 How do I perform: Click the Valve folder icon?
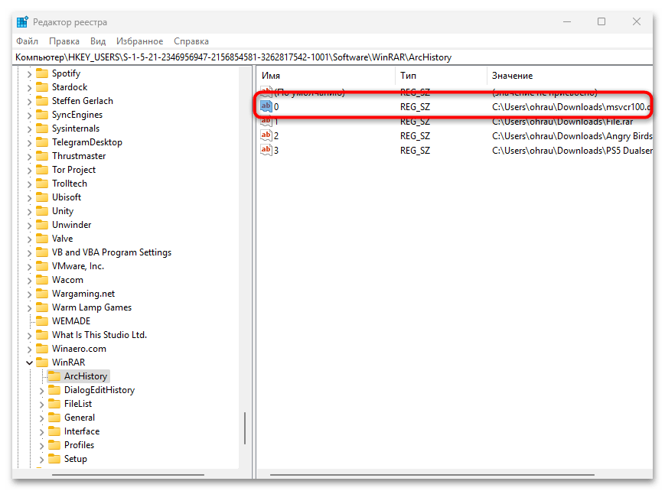pyautogui.click(x=42, y=239)
